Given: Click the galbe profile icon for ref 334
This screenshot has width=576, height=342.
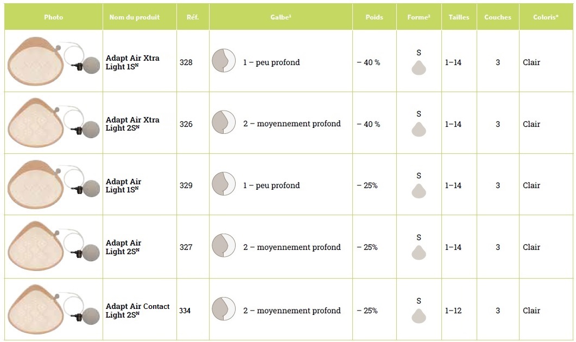Looking at the screenshot, I should (x=223, y=309).
